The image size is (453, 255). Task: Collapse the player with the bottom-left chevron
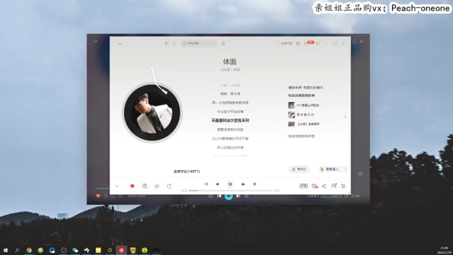(117, 186)
